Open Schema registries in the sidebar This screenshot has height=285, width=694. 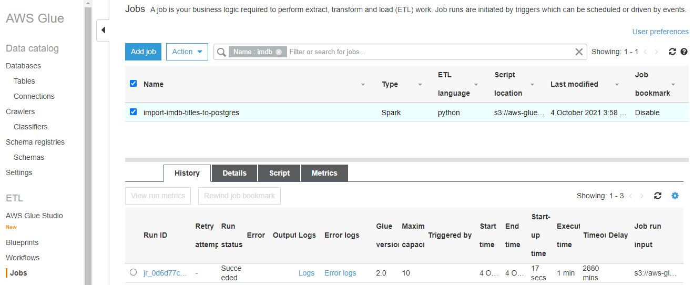[x=35, y=142]
